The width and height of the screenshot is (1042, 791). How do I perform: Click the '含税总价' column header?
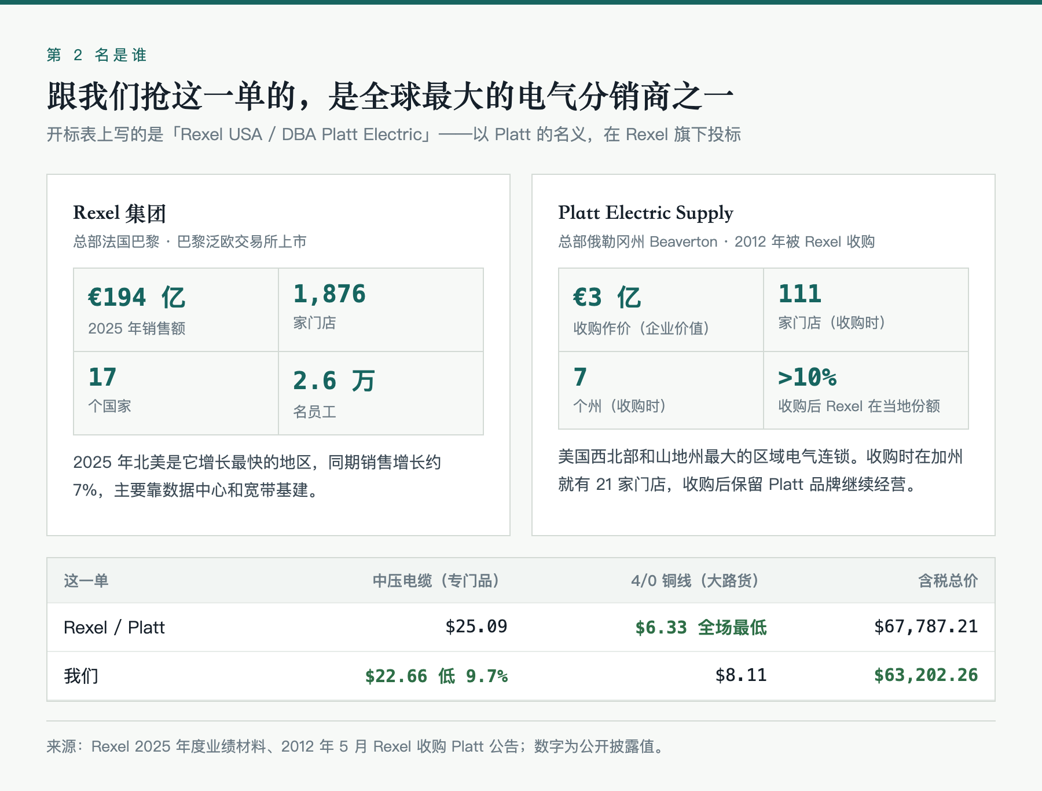click(948, 581)
